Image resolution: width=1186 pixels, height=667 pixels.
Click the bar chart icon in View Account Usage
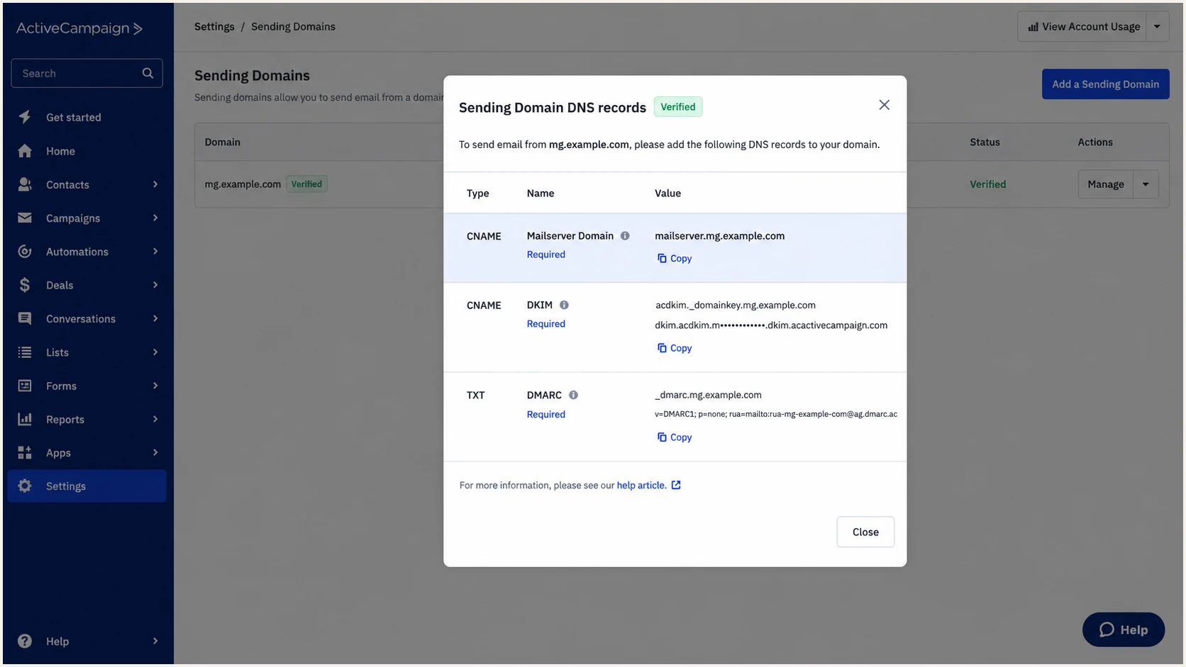1033,27
